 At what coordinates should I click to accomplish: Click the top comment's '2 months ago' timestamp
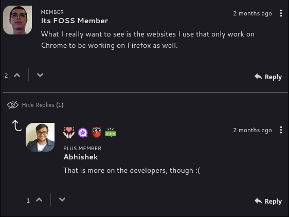[x=252, y=13]
